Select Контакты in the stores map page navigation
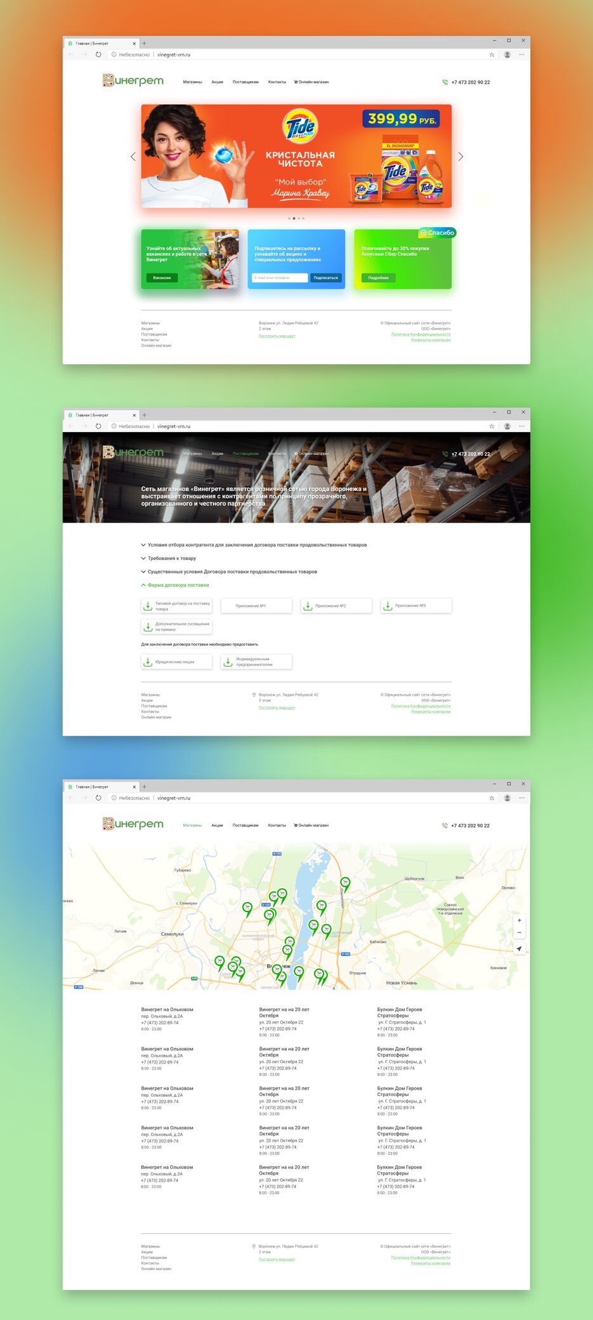Screen dimensions: 593x1320 coord(277,825)
